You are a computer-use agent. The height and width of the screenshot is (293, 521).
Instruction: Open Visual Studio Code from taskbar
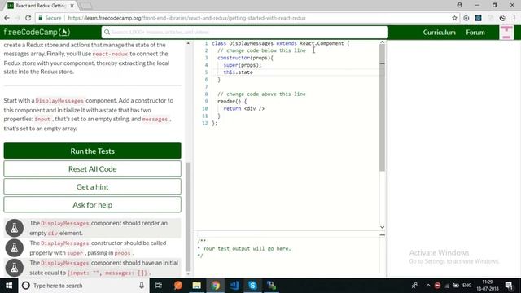click(x=234, y=286)
